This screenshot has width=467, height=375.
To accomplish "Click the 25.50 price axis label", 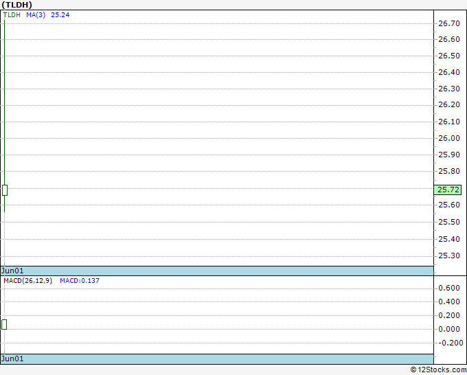I will tap(449, 223).
